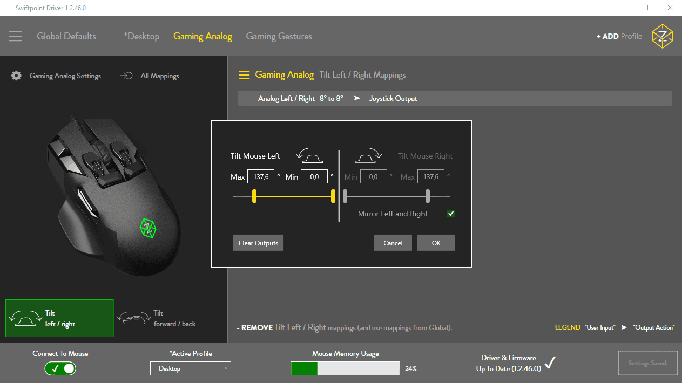Click the Swiftpoint Z logo icon
The image size is (682, 383).
662,36
